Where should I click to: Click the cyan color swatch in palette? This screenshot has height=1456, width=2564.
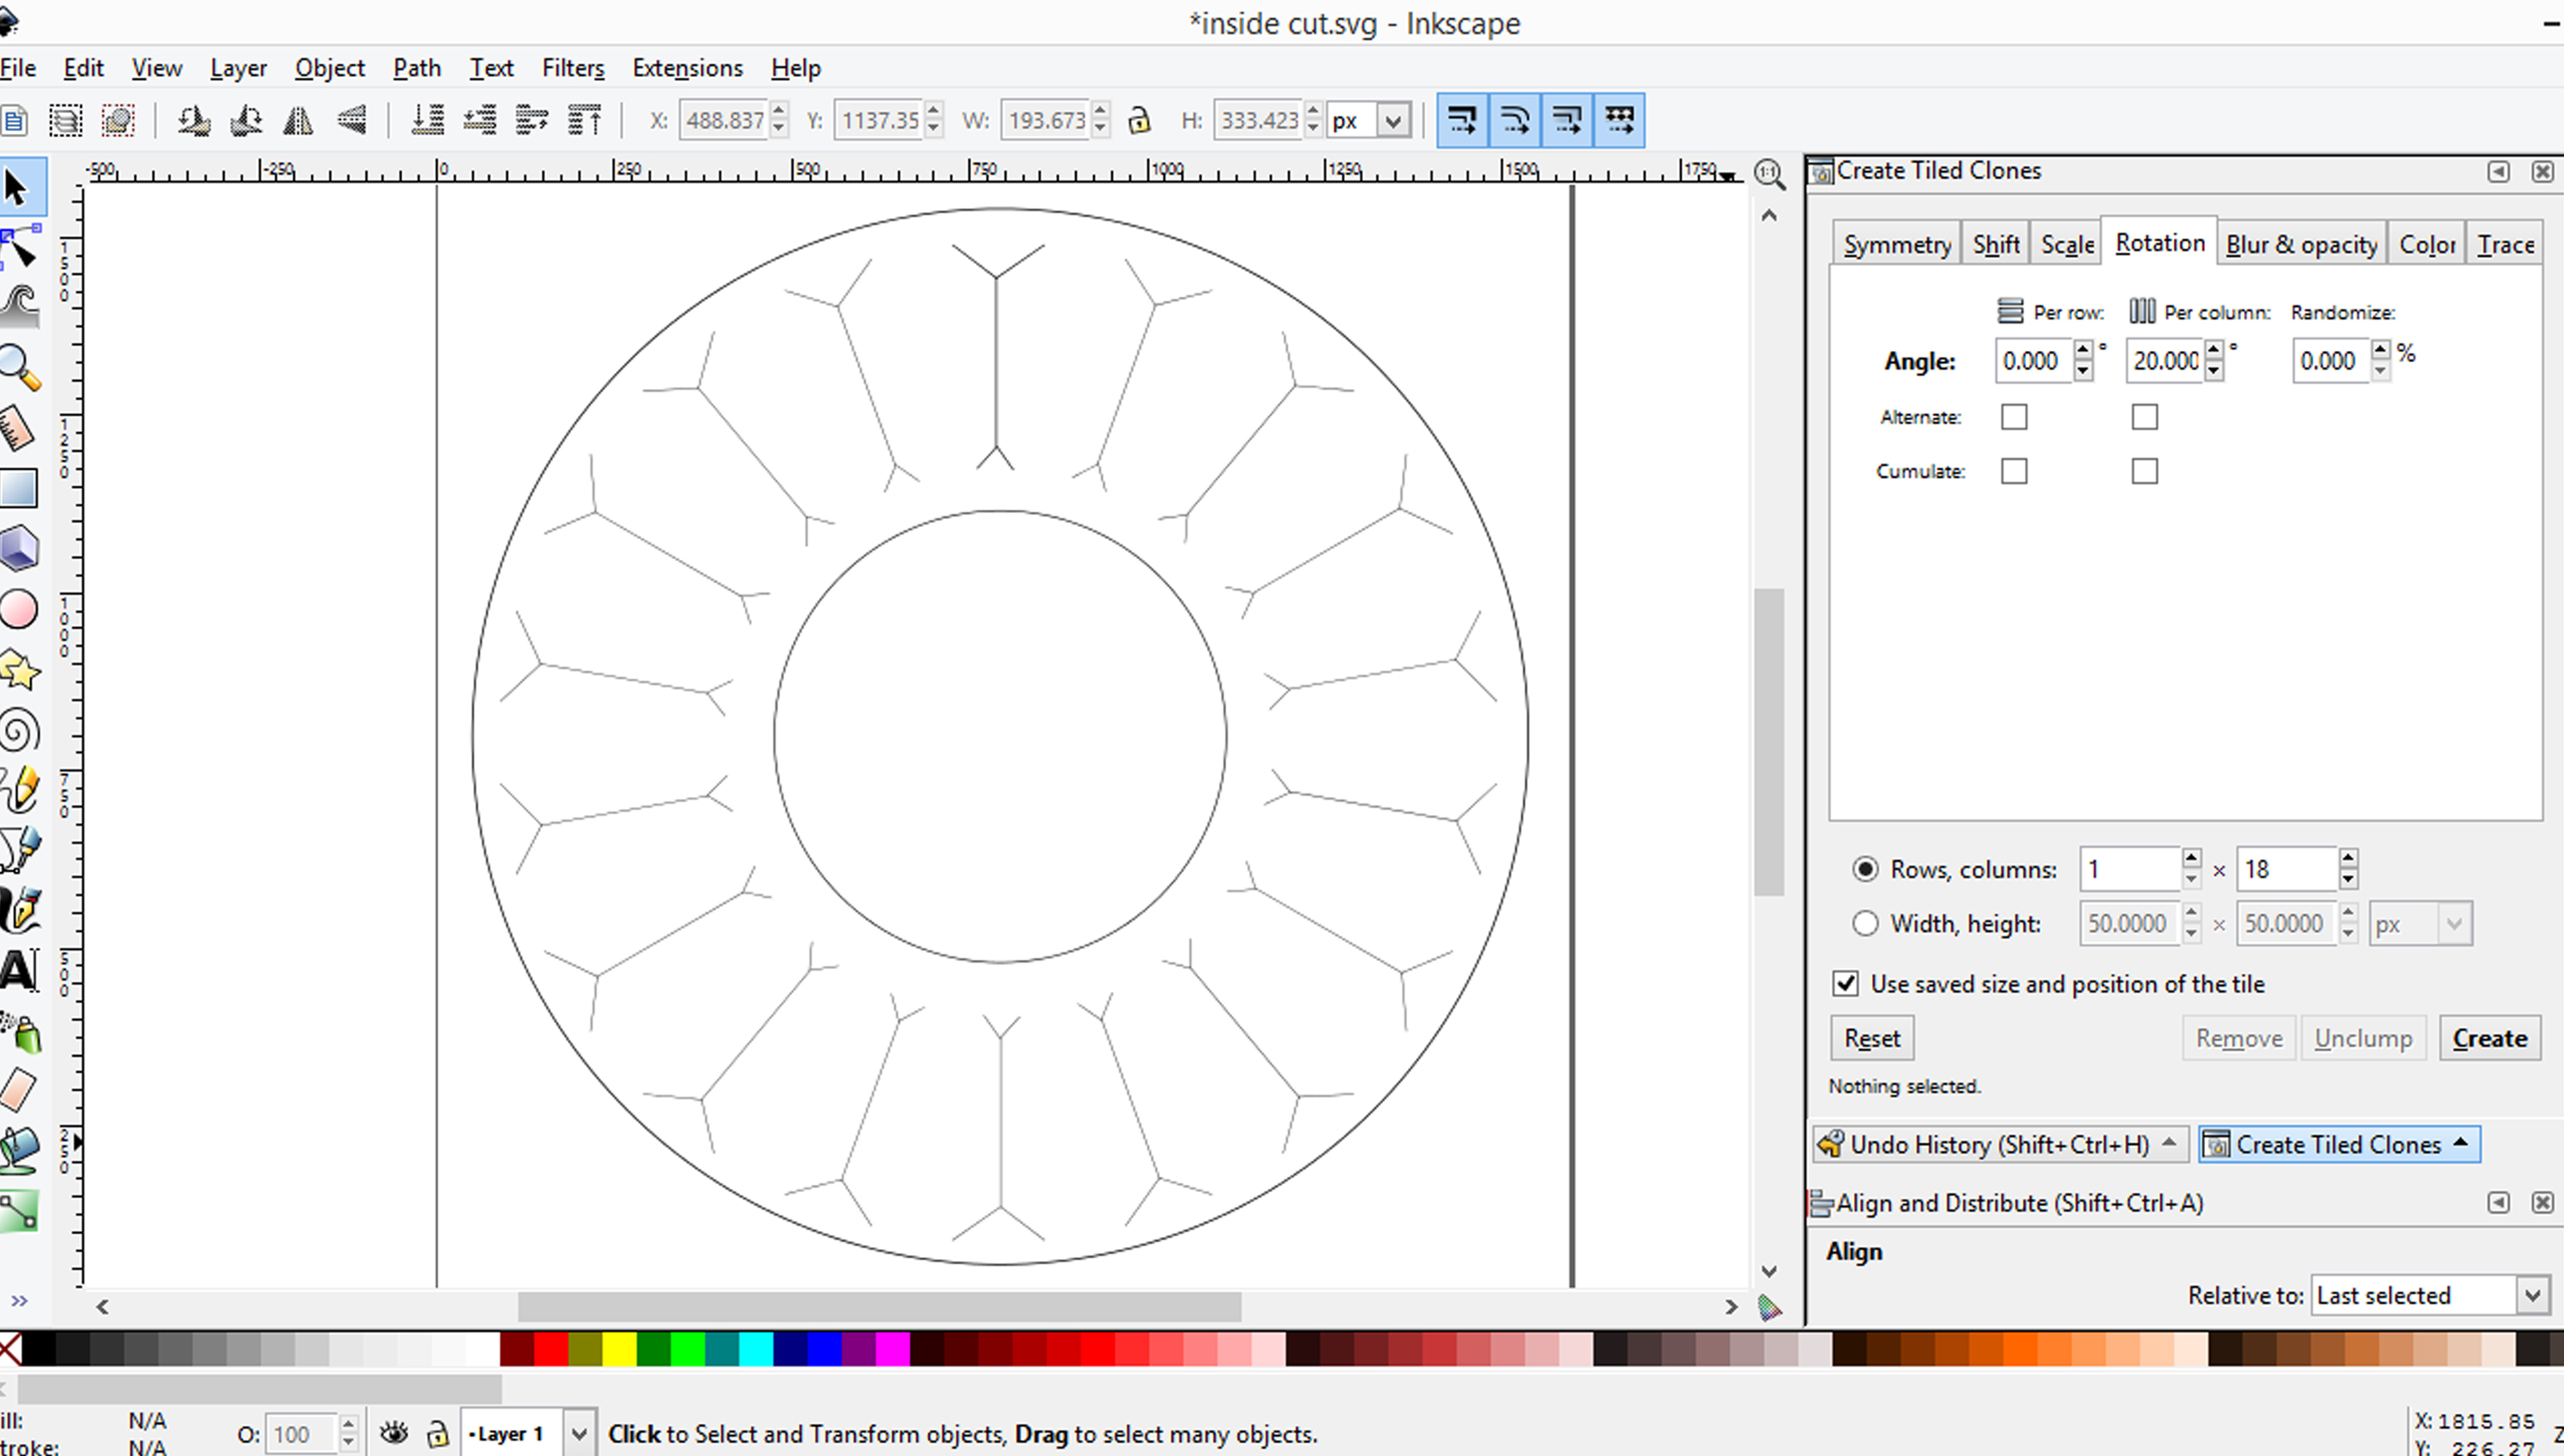(756, 1349)
